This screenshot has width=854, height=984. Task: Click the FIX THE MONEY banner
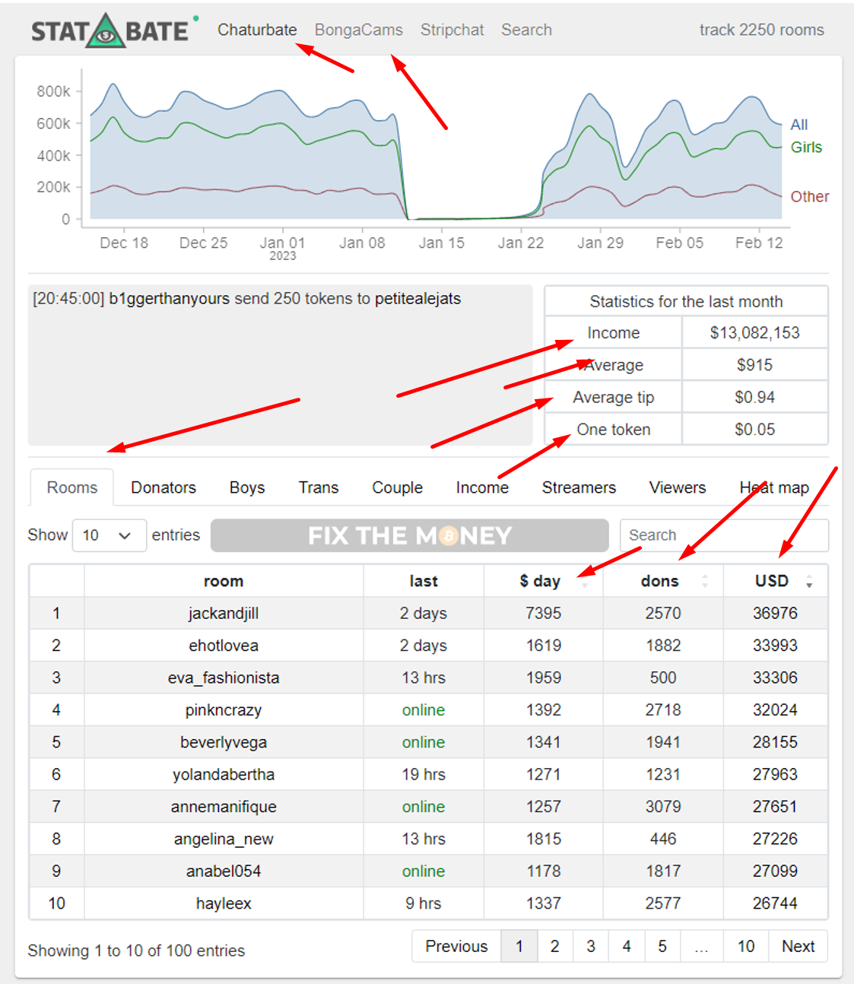pyautogui.click(x=410, y=535)
